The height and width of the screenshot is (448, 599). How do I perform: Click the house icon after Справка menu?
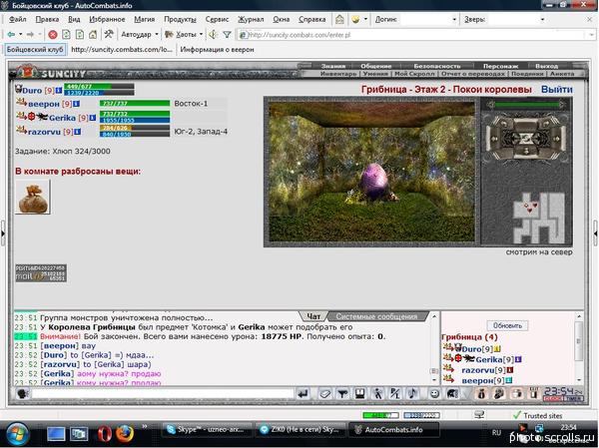339,19
